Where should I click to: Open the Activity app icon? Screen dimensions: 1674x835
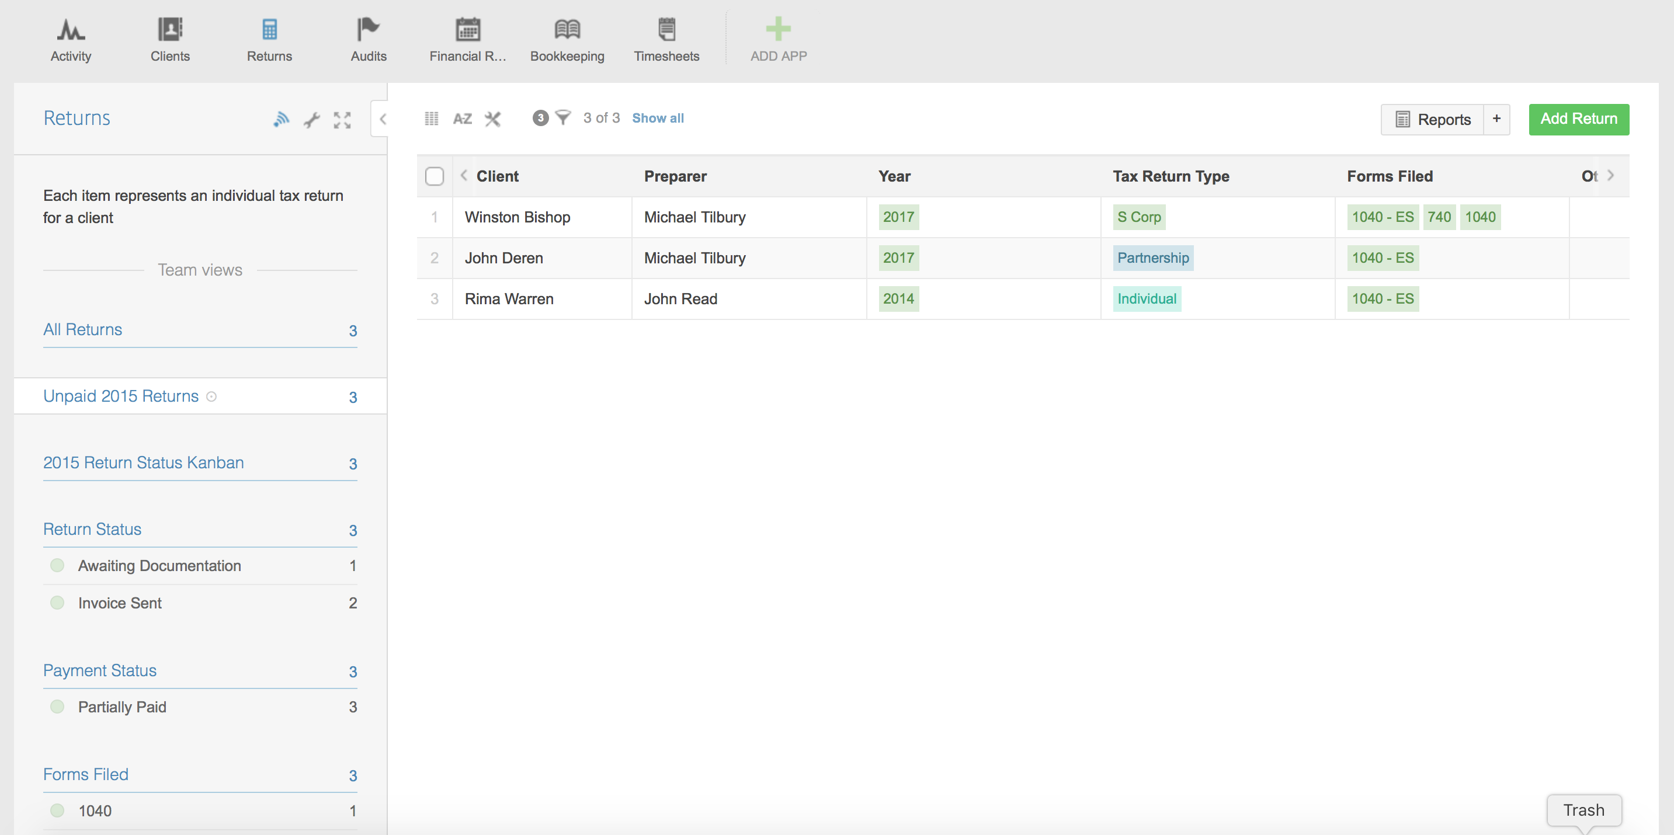(70, 30)
